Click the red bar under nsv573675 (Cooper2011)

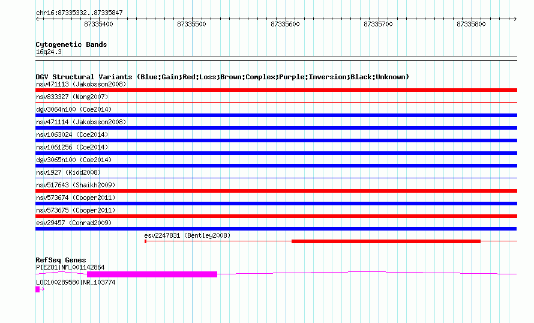pos(276,216)
